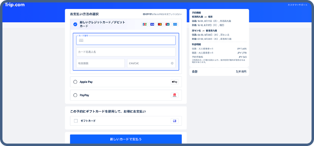
Task: Open カスタマーサポート link
Action: (298, 5)
